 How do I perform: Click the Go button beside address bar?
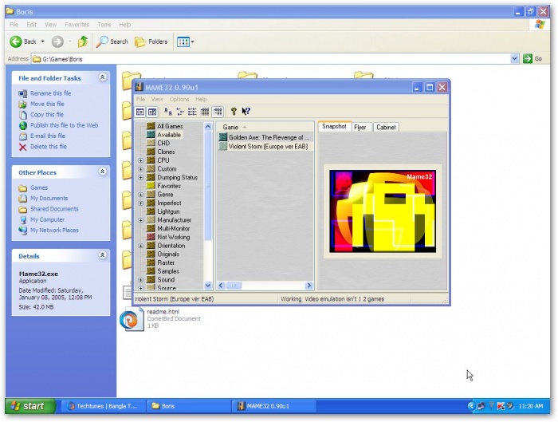[x=532, y=58]
